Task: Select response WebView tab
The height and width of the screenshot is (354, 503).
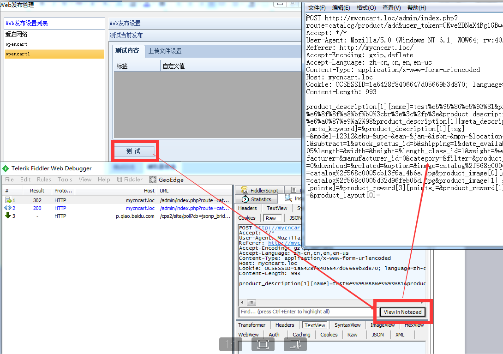Action: [248, 335]
